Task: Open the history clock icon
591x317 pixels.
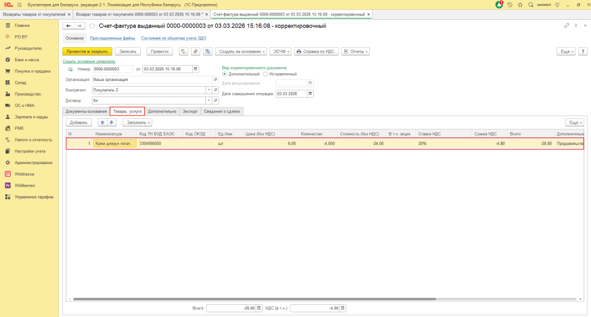Action: click(510, 5)
